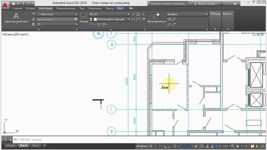Image resolution: width=267 pixels, height=150 pixels.
Task: Click the Save quick access icon
Action: click(23, 3)
